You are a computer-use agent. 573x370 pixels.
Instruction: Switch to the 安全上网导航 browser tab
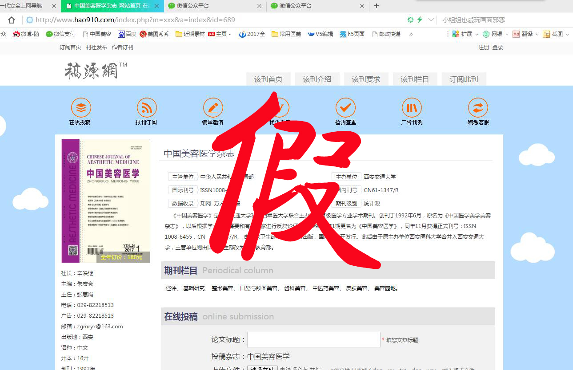[29, 6]
